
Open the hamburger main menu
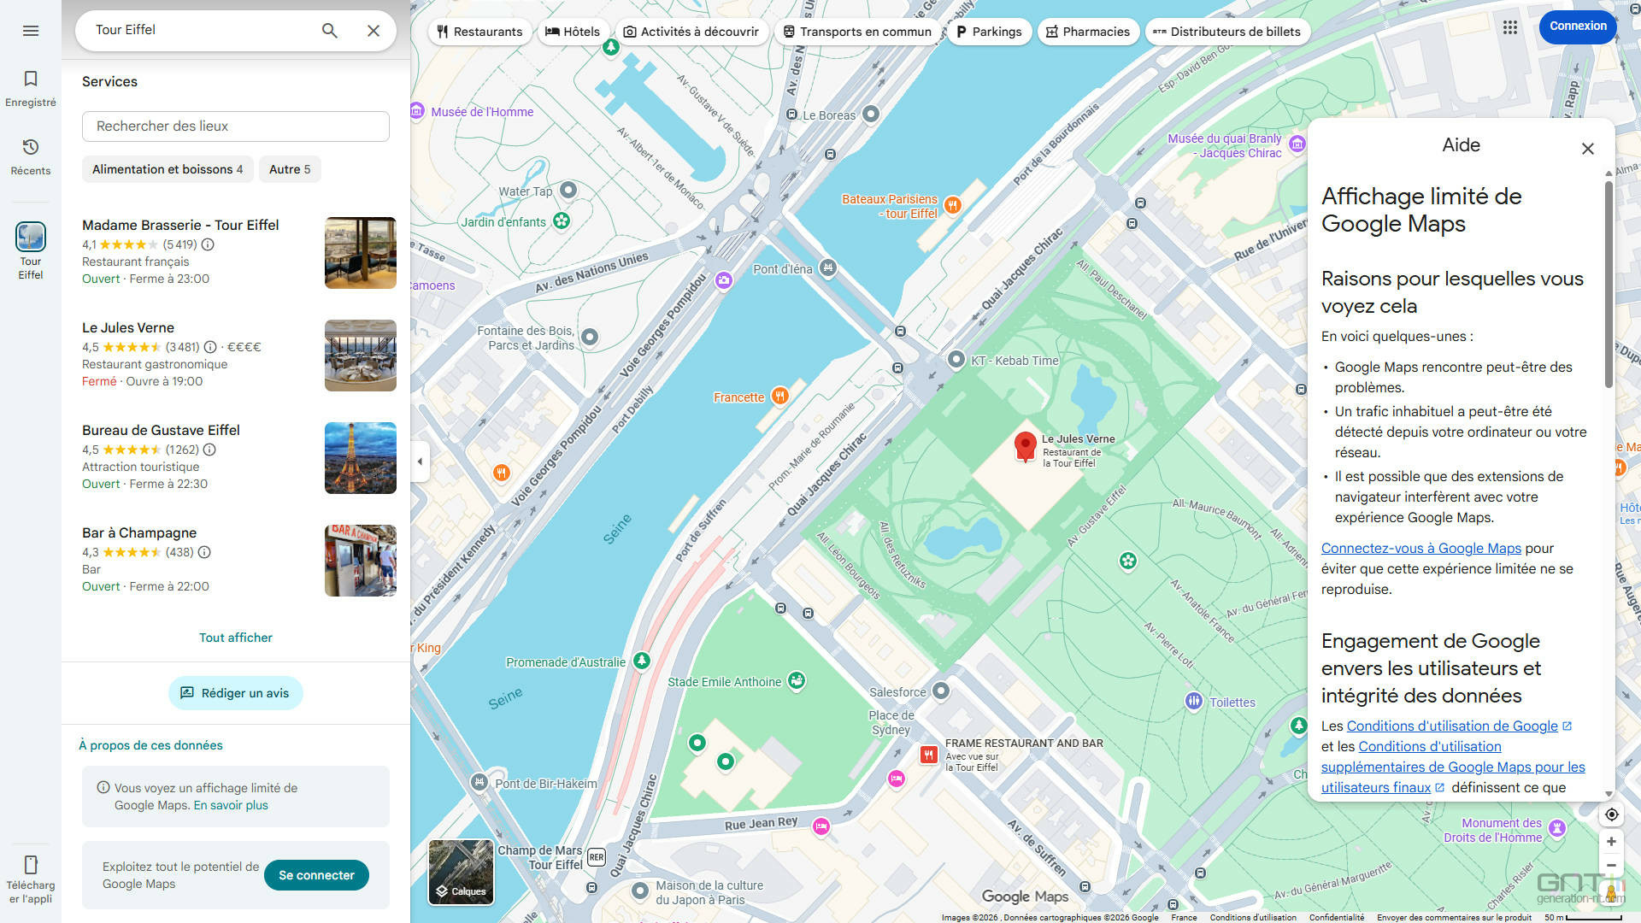[x=31, y=31]
